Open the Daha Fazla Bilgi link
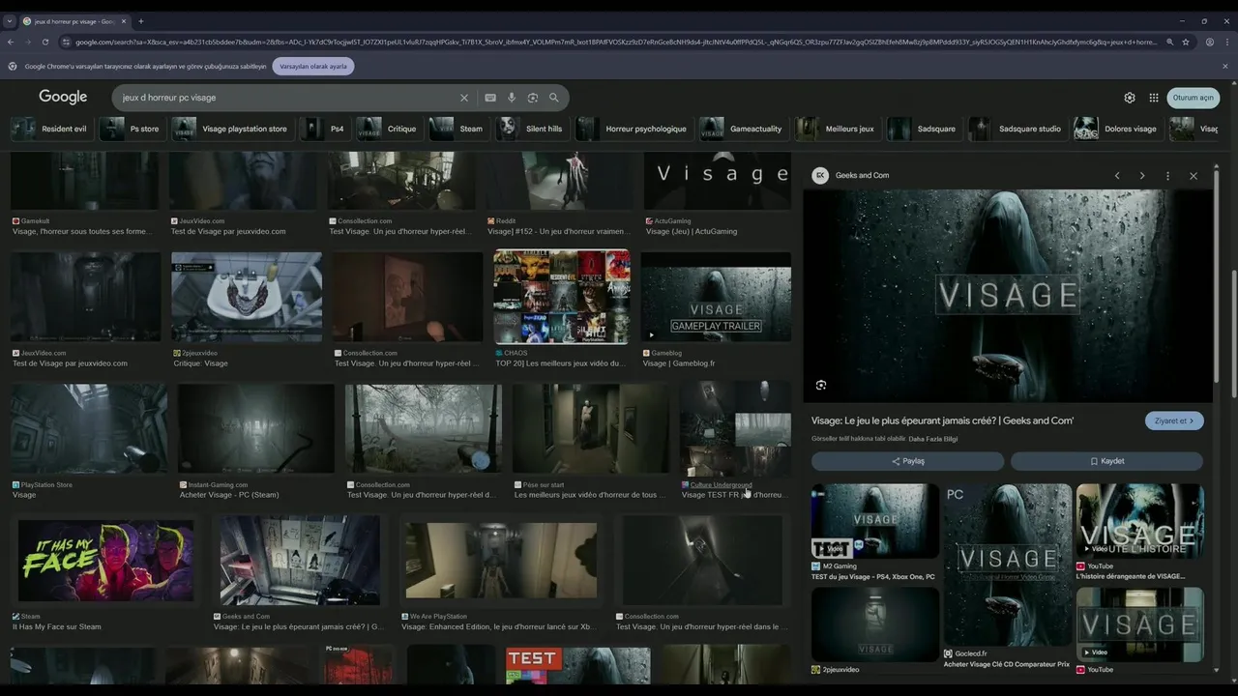Viewport: 1238px width, 696px height. [x=933, y=439]
